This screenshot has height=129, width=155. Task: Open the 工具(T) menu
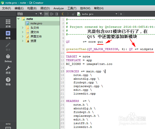pyautogui.click(x=72, y=8)
